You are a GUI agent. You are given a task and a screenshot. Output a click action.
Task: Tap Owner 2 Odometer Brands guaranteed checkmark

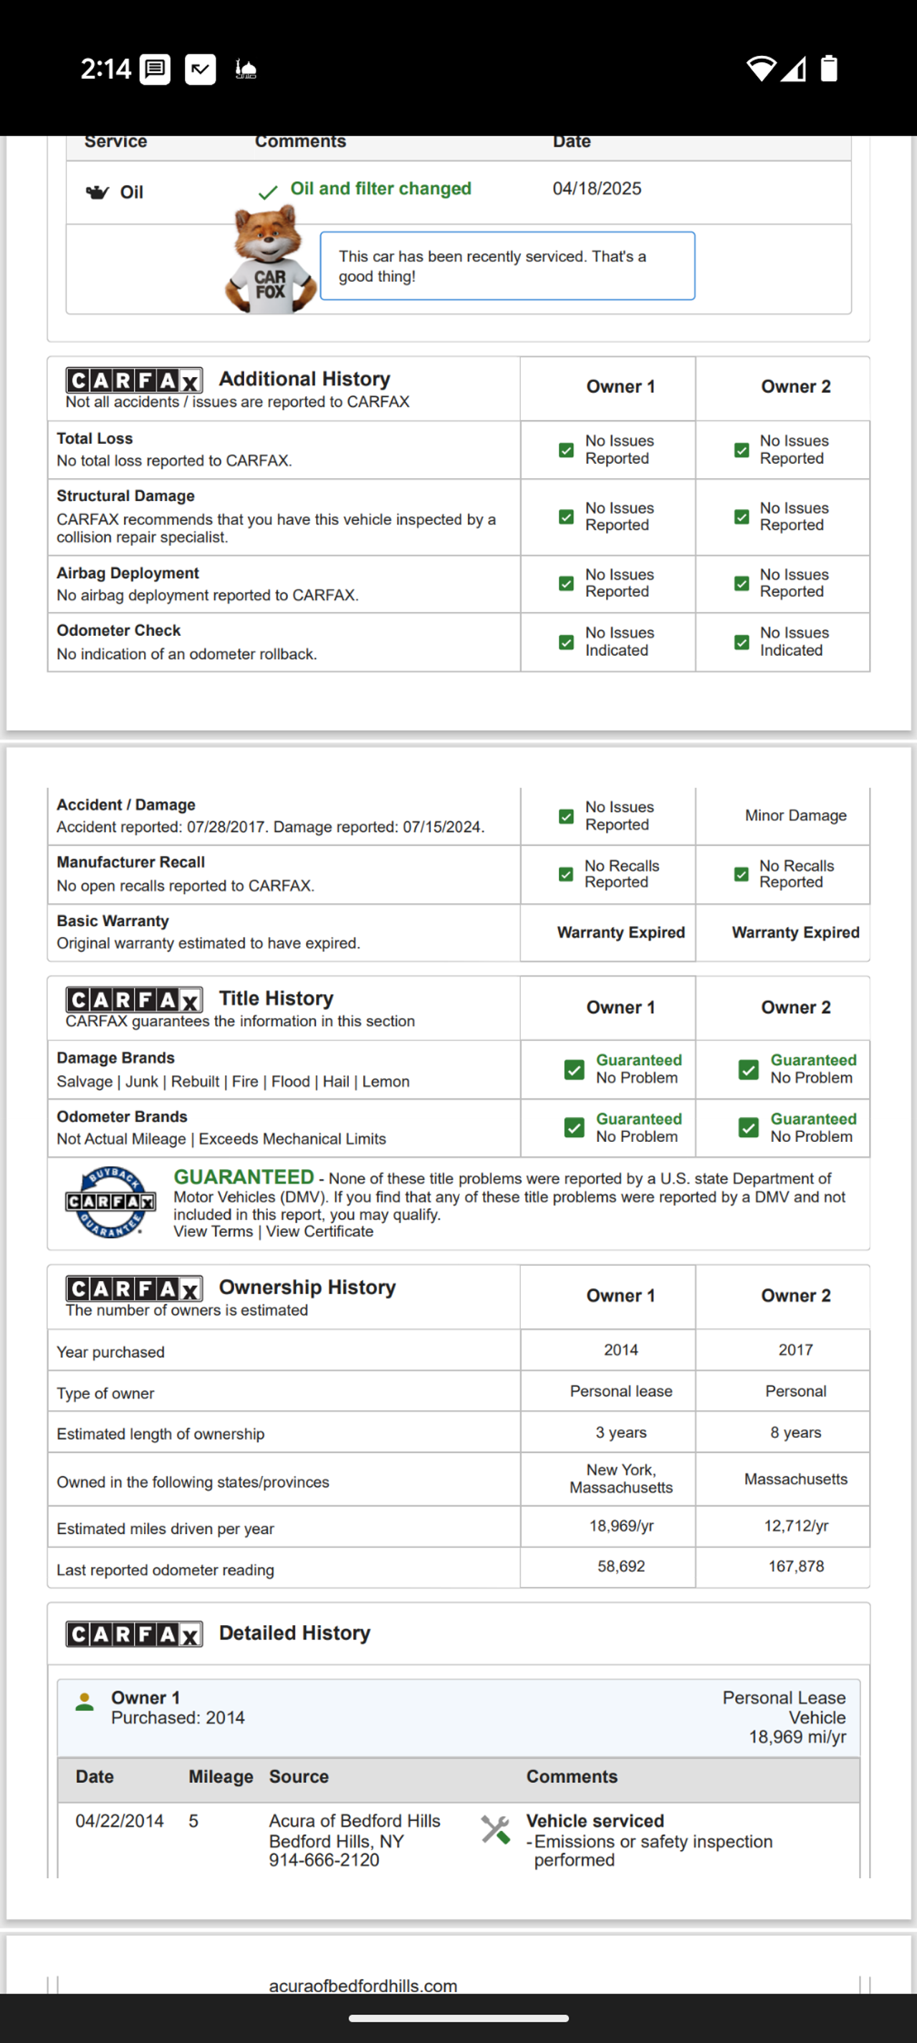748,1128
